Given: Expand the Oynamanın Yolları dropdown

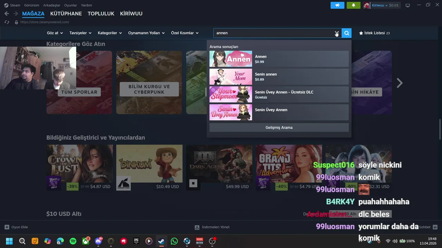Looking at the screenshot, I should [x=146, y=33].
